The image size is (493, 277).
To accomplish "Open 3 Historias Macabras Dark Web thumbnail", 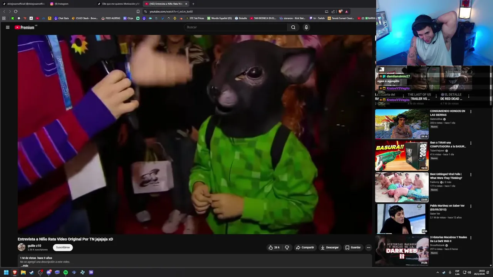I will (x=402, y=250).
